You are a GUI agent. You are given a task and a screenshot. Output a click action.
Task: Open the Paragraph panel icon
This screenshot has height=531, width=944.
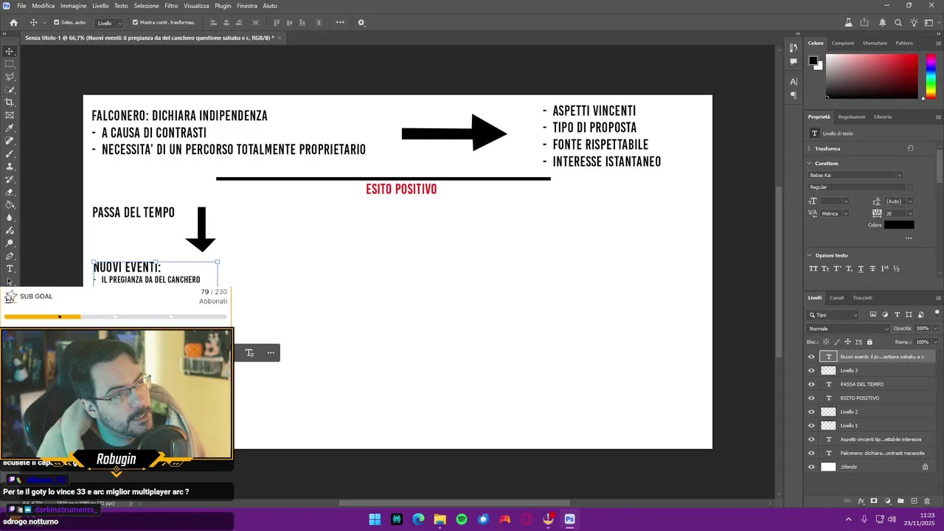pyautogui.click(x=794, y=95)
